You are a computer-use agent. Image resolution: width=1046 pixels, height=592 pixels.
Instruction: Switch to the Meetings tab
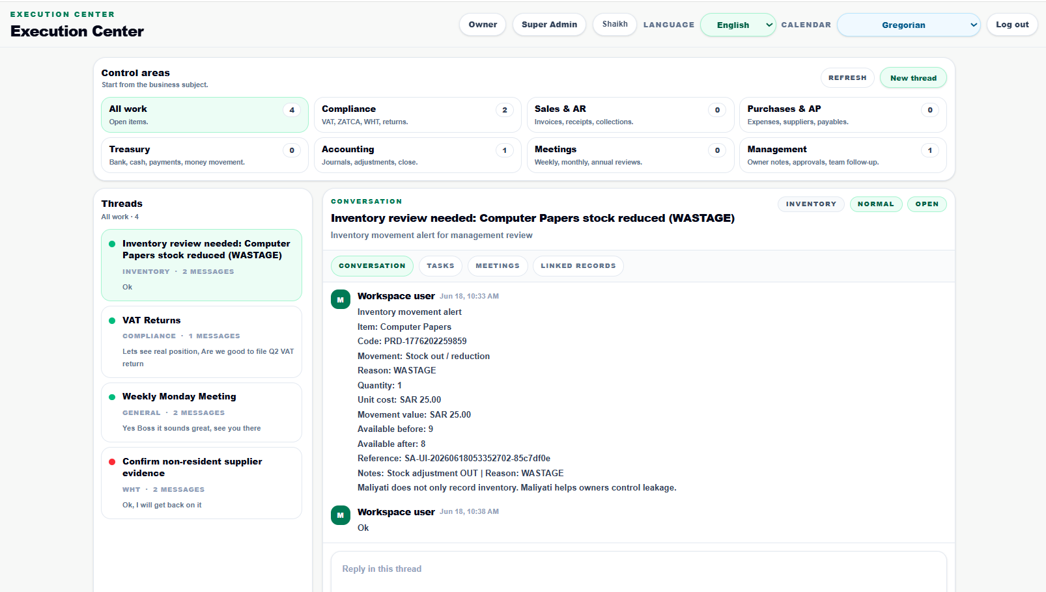pyautogui.click(x=498, y=266)
